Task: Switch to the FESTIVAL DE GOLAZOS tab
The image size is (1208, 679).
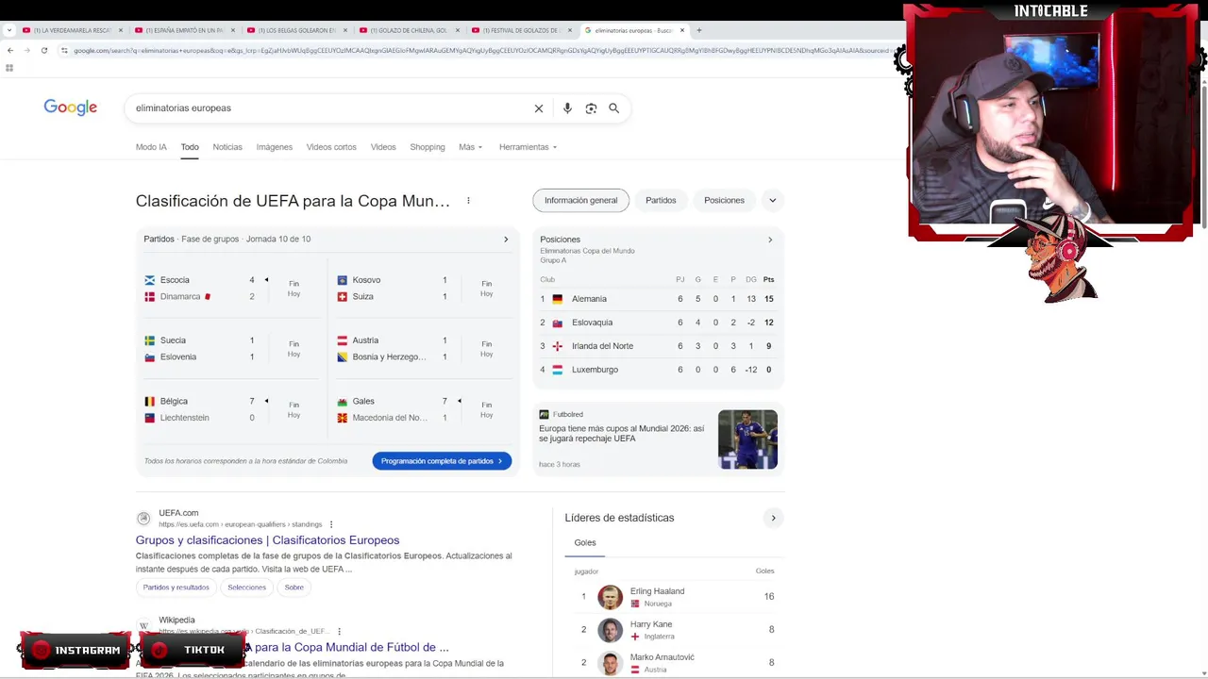Action: coord(522,30)
